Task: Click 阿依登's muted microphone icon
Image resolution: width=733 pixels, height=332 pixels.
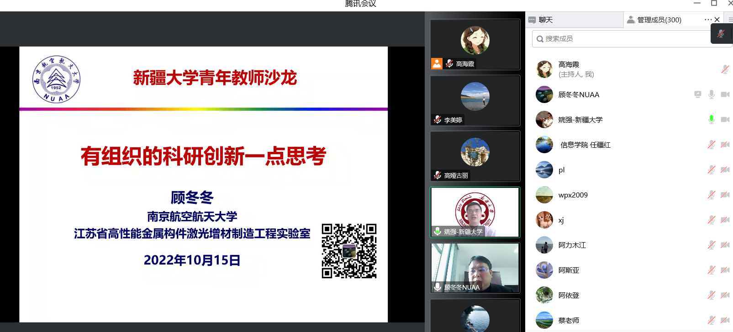Action: pos(711,295)
